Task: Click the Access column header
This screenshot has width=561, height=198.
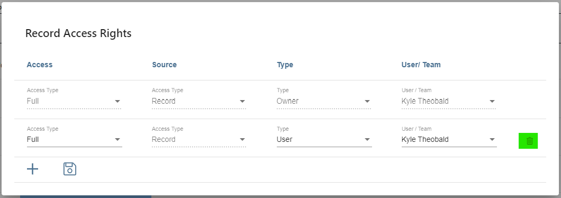Action: click(40, 65)
